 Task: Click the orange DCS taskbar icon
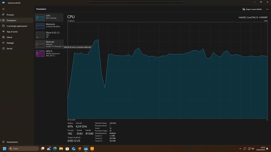[x=92, y=148]
